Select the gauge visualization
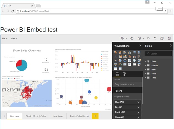 tap(120, 65)
